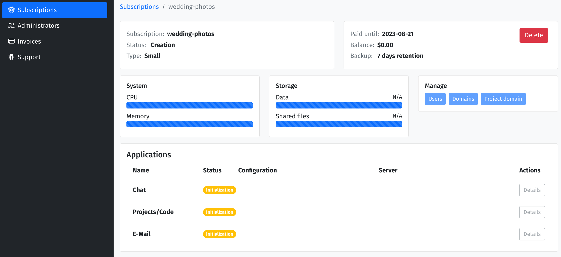561x257 pixels.
Task: Click N/A value beside Shared files
Action: coord(397,116)
